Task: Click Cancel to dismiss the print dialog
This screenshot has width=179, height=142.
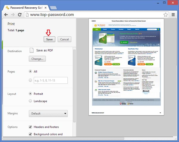Action: click(x=64, y=39)
